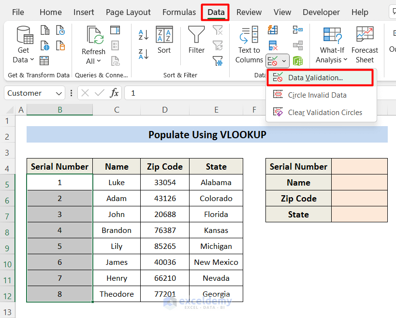Open the Forecast Sheet tool
The width and height of the screenshot is (396, 318).
coord(364,43)
